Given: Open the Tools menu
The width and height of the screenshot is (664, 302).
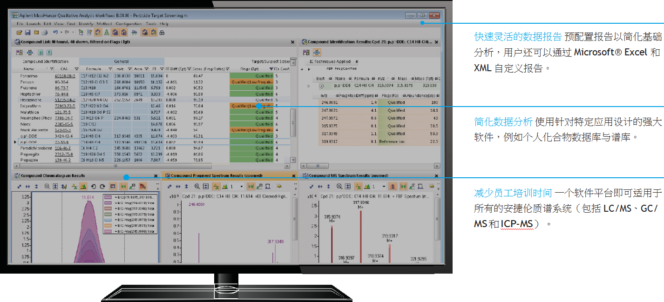Looking at the screenshot, I should pyautogui.click(x=151, y=24).
